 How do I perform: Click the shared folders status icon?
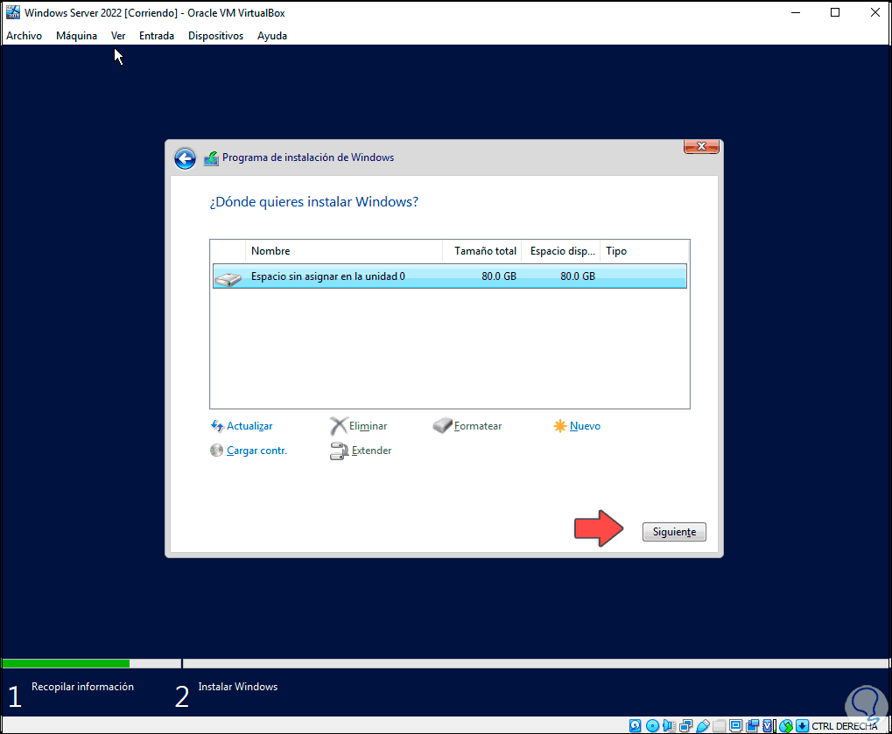[719, 725]
